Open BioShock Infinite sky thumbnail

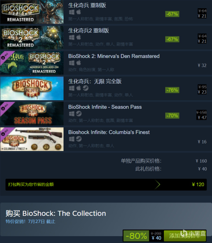click(x=32, y=88)
